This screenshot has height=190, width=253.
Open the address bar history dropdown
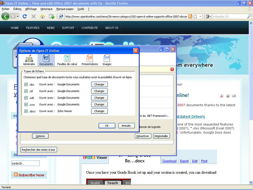coord(200,16)
